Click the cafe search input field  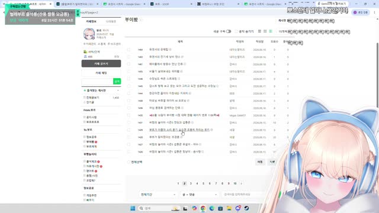[97, 82]
